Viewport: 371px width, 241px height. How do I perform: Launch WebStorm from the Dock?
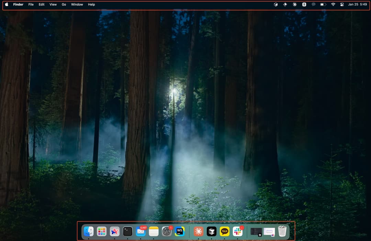180,231
